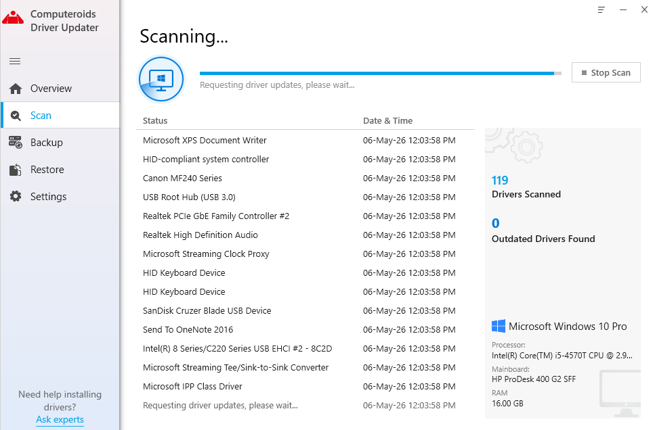Open the Restore section

60,170
